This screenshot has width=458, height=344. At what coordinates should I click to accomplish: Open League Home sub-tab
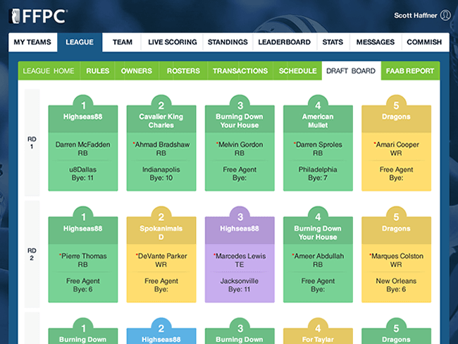[49, 70]
